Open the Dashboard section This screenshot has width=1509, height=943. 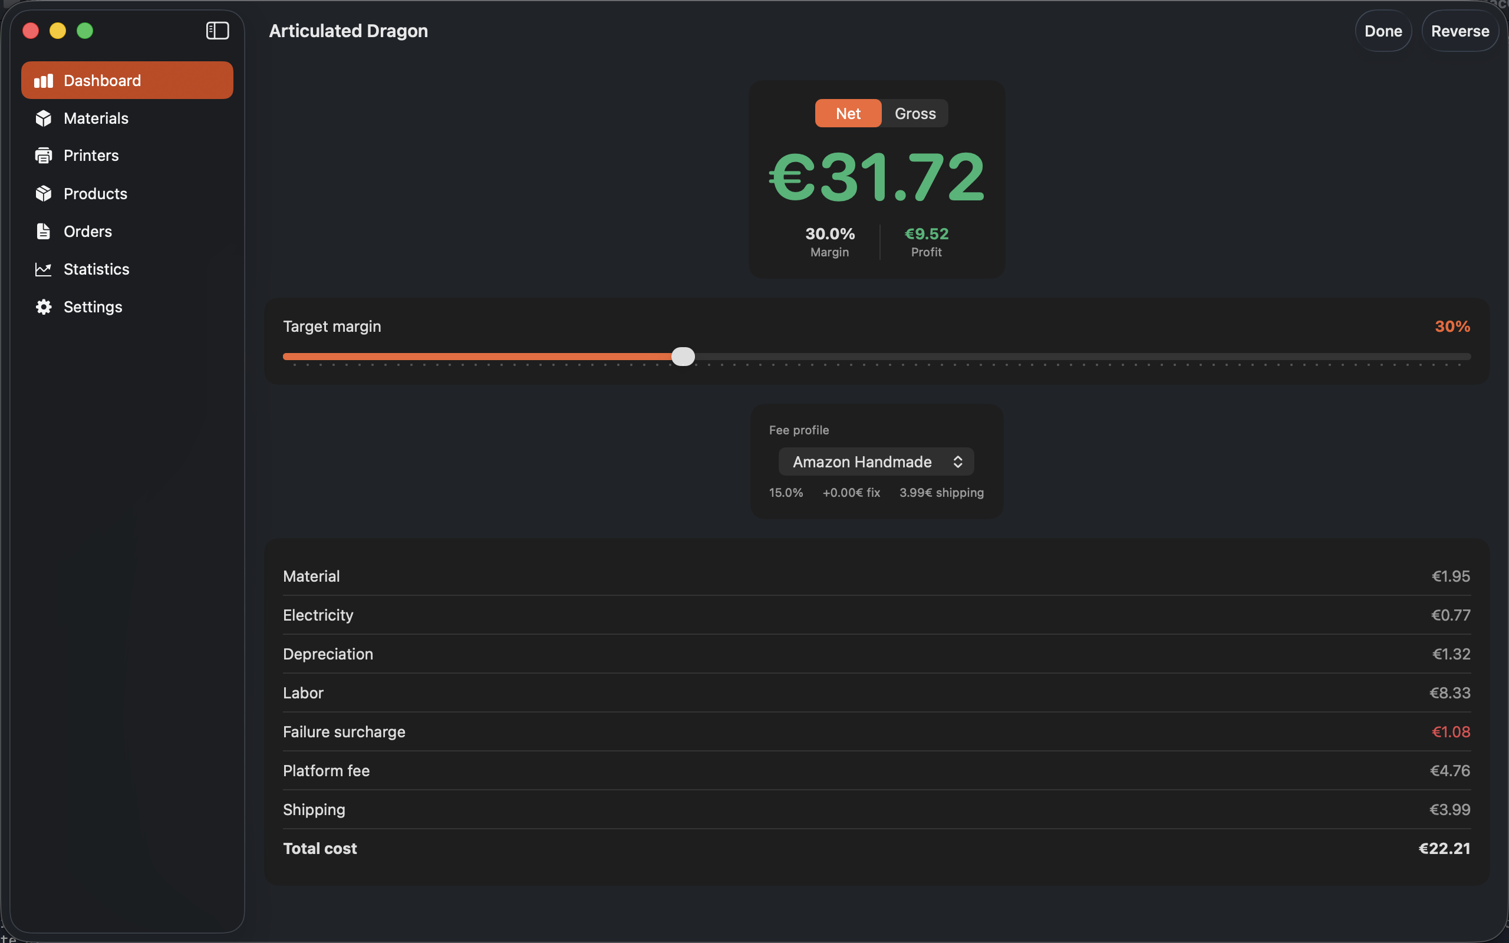[x=127, y=81]
